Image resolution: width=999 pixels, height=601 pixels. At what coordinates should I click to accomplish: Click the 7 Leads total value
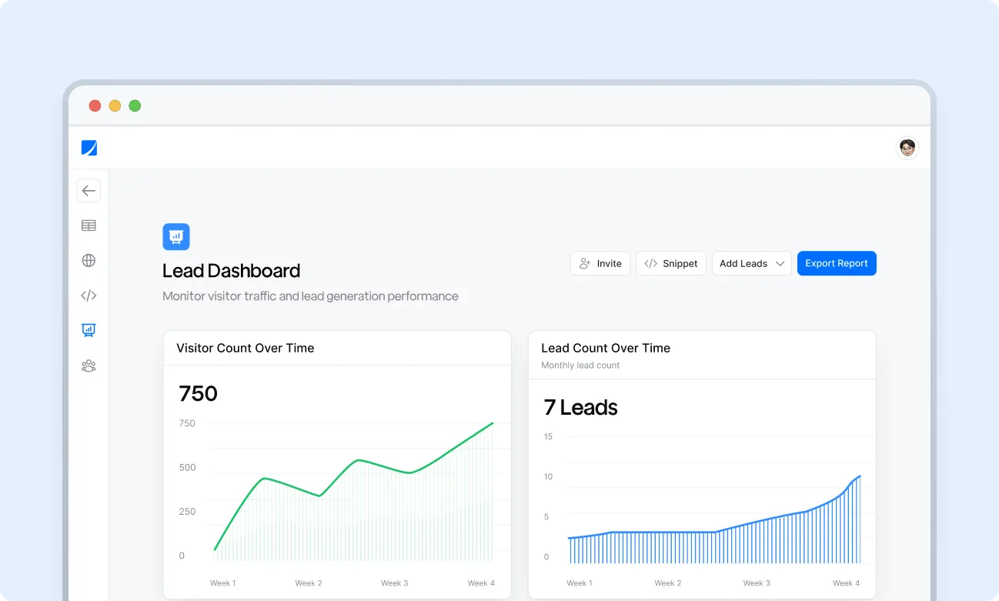coord(580,407)
